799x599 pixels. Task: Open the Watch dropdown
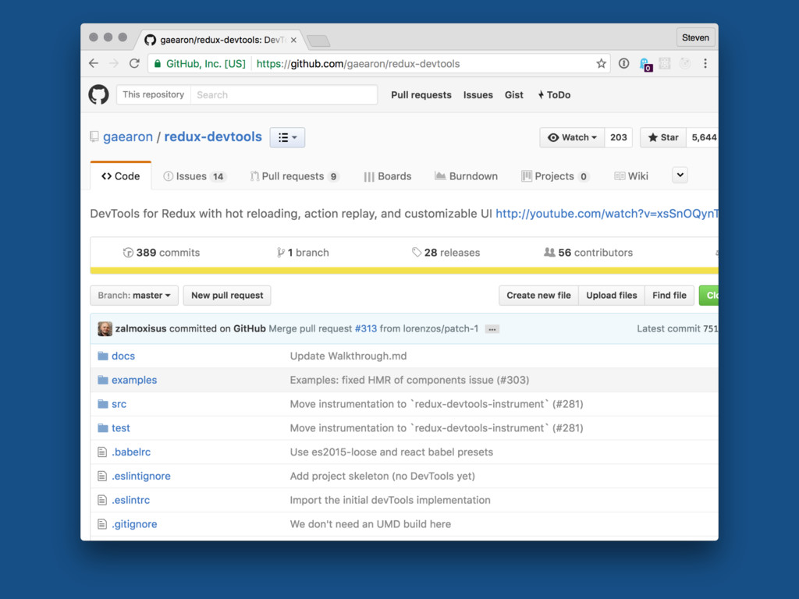tap(572, 137)
